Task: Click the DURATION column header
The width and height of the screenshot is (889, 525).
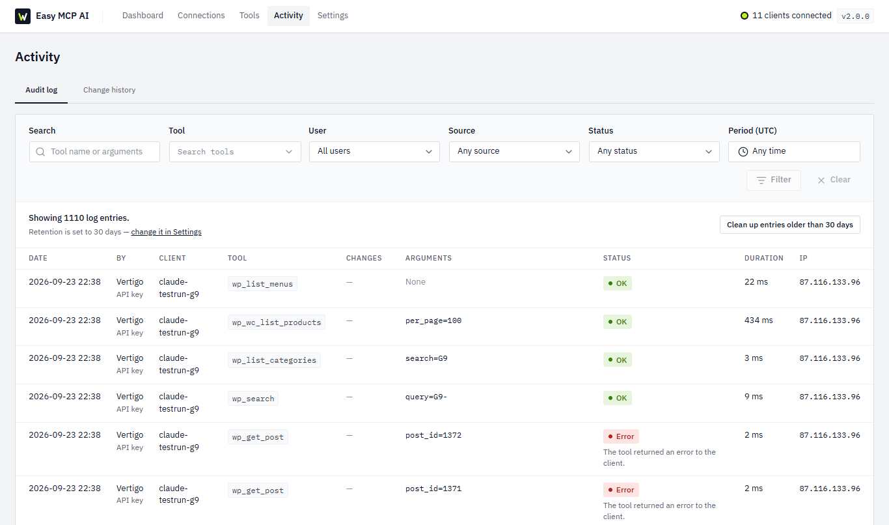Action: pos(764,258)
